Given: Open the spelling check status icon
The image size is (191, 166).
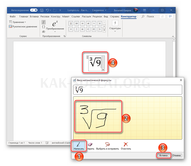Looking at the screenshot, I should [x=47, y=143].
